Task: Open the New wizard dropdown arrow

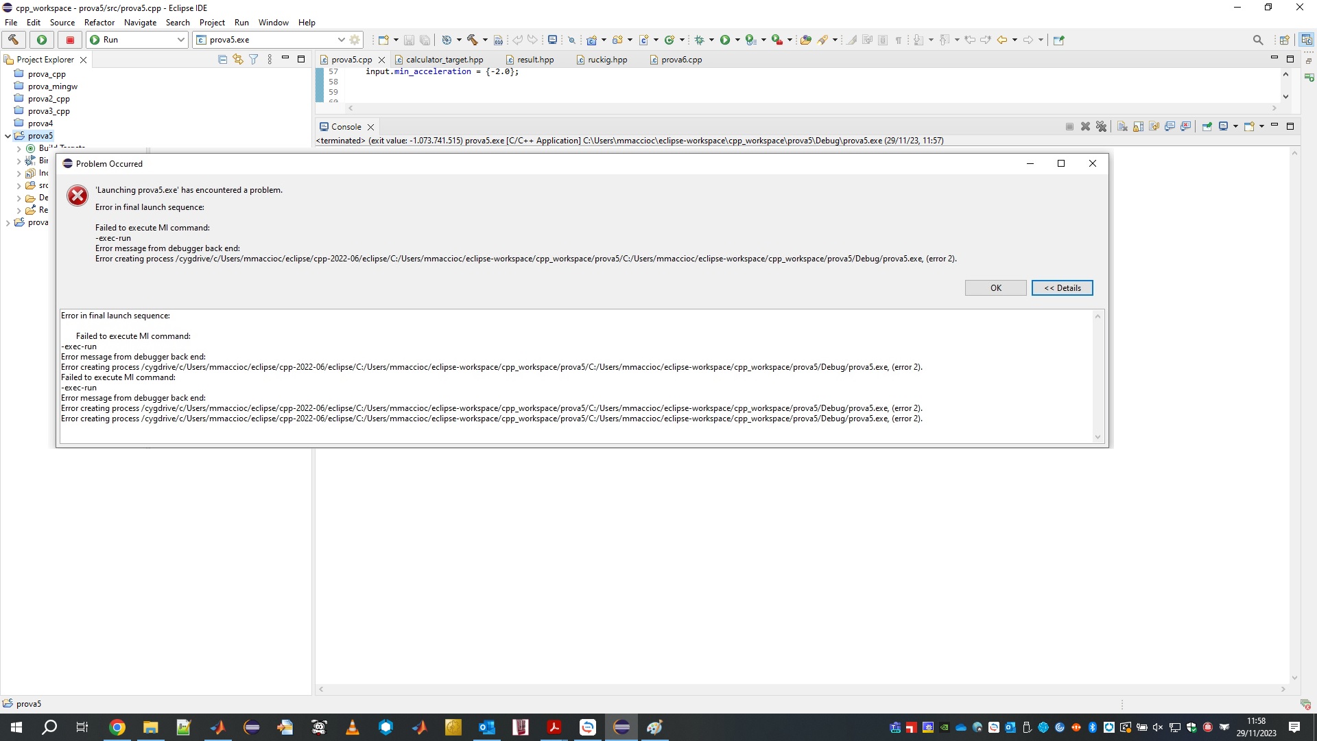Action: click(x=396, y=40)
